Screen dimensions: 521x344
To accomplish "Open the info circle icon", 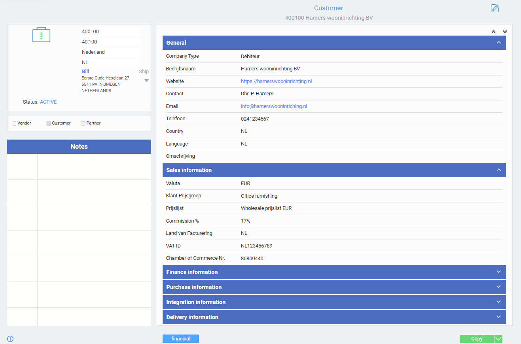I will tap(10, 339).
